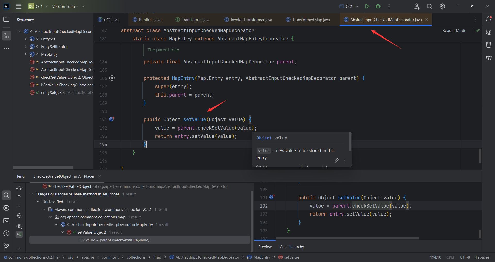Open Call Hierarchy tab
This screenshot has height=262, width=495.
pyautogui.click(x=292, y=247)
